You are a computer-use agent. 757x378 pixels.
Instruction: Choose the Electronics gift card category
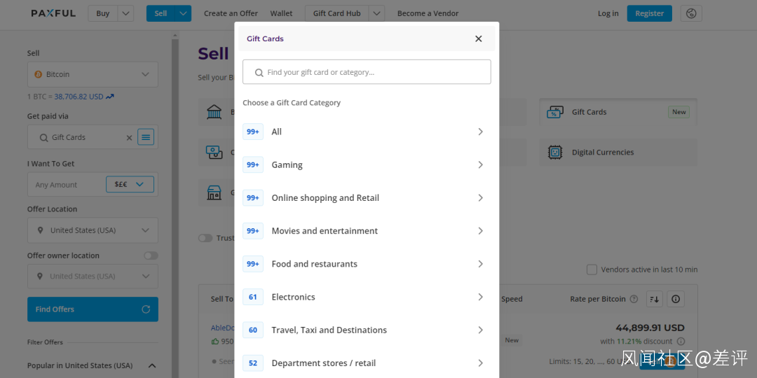(x=364, y=297)
